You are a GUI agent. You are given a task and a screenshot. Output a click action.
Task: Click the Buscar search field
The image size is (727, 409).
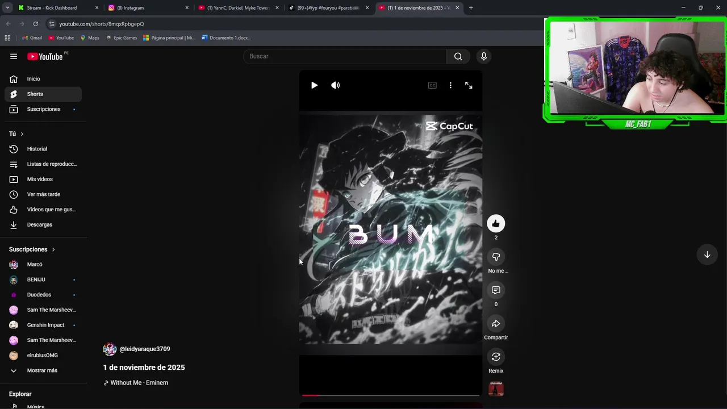coord(345,56)
